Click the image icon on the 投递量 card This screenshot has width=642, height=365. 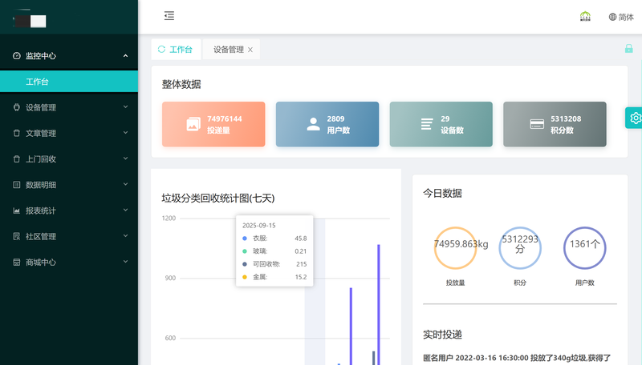click(193, 124)
